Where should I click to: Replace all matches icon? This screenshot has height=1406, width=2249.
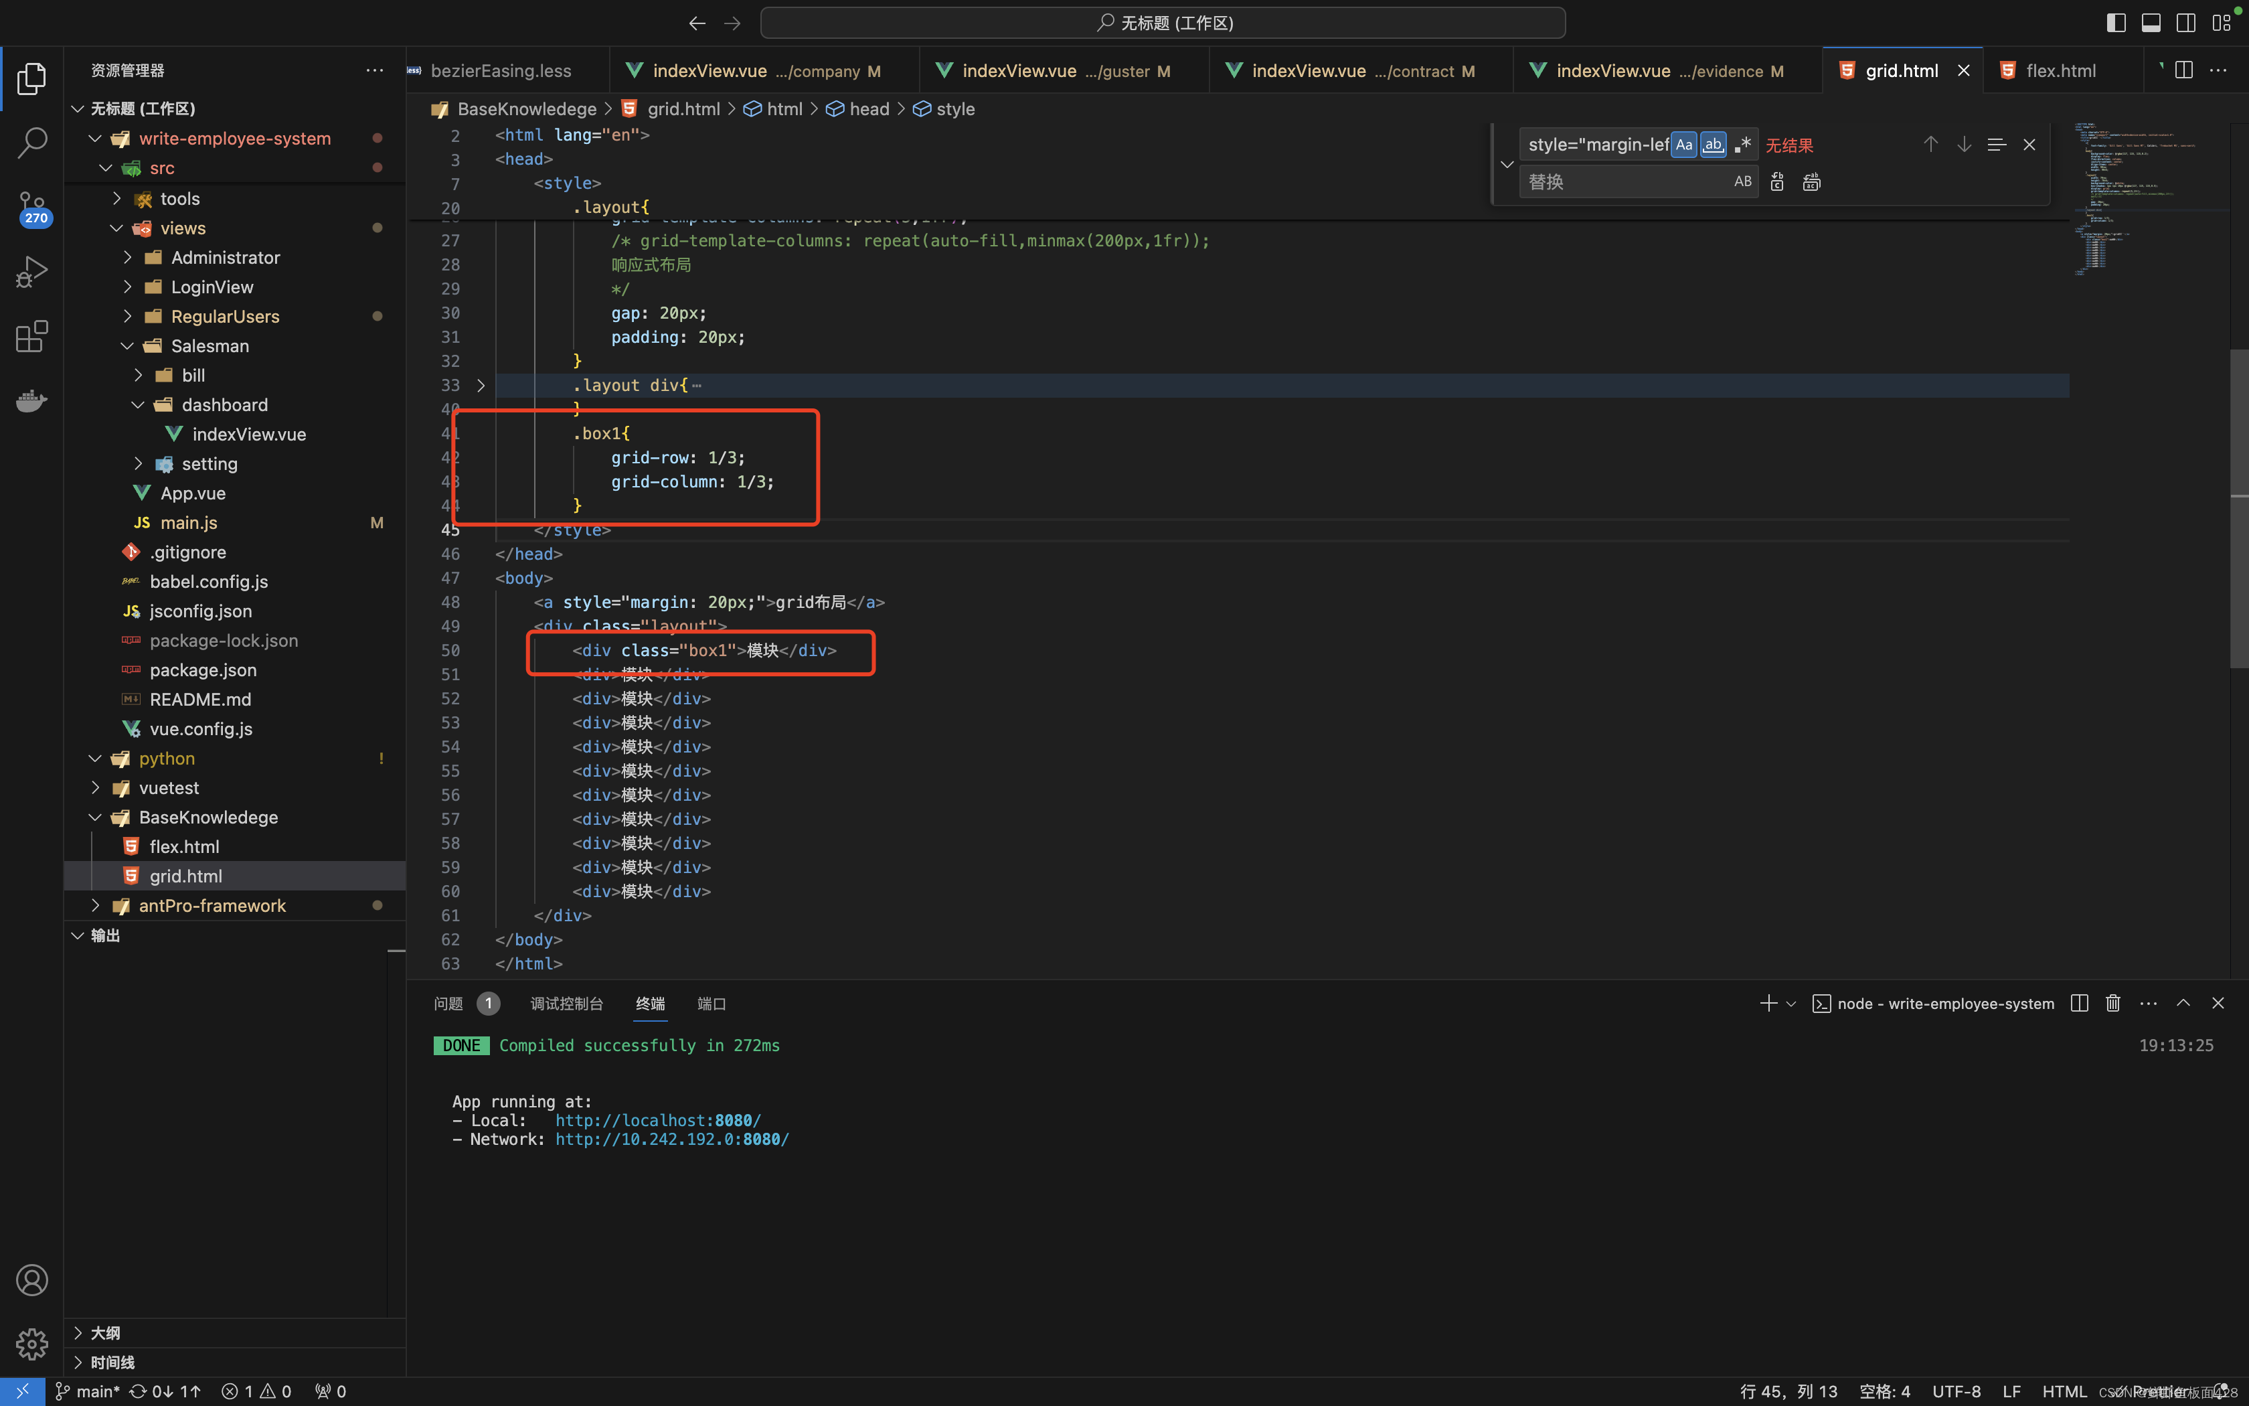[x=1811, y=181]
